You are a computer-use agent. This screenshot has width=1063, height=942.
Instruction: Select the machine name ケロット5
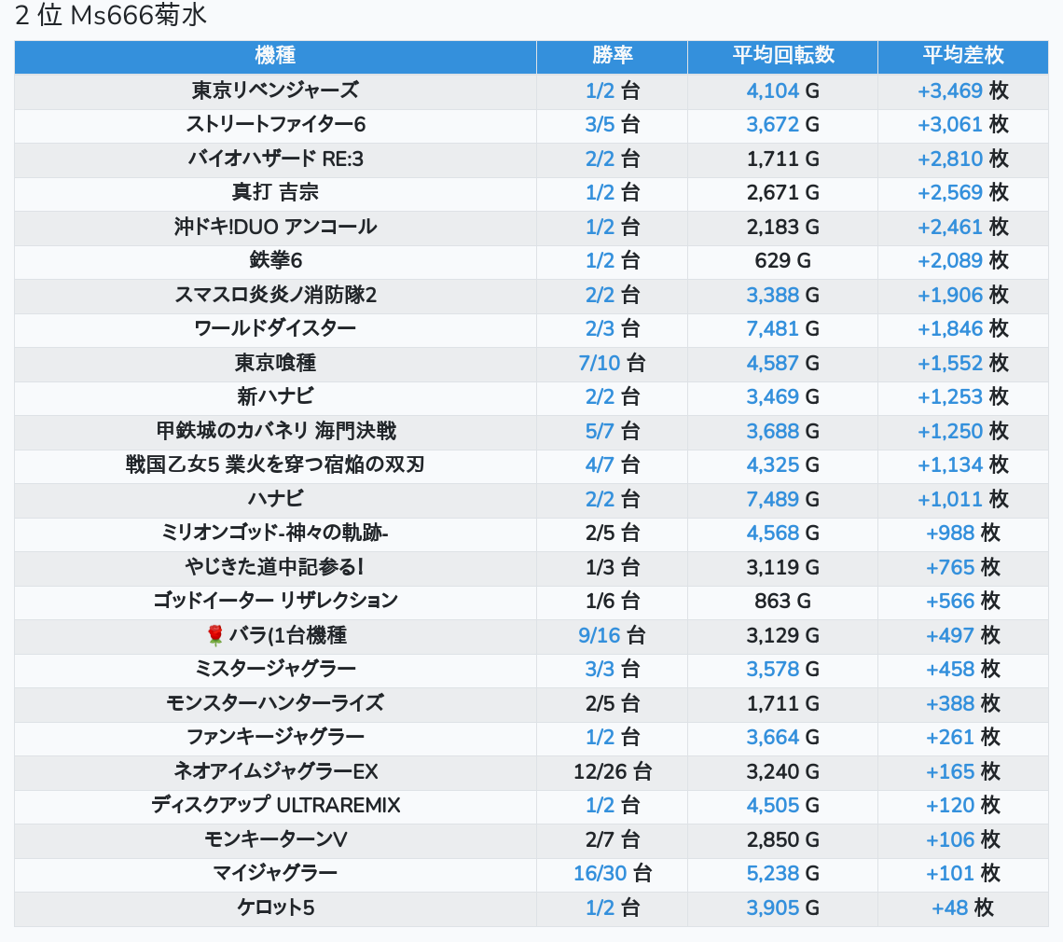(275, 908)
